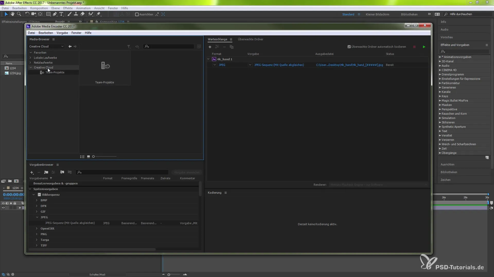Select Kleiner Bildschirm workspace

click(x=377, y=14)
